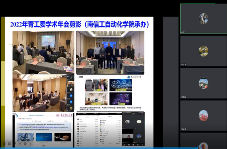
Task: Select the green-bordered active speaker tile
Action: click(203, 19)
